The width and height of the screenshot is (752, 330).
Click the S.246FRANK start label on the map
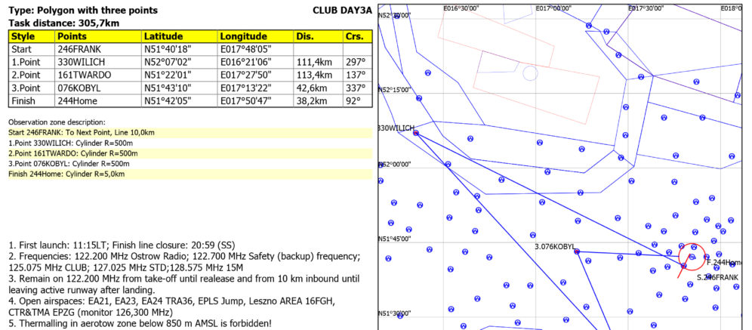[x=717, y=278]
